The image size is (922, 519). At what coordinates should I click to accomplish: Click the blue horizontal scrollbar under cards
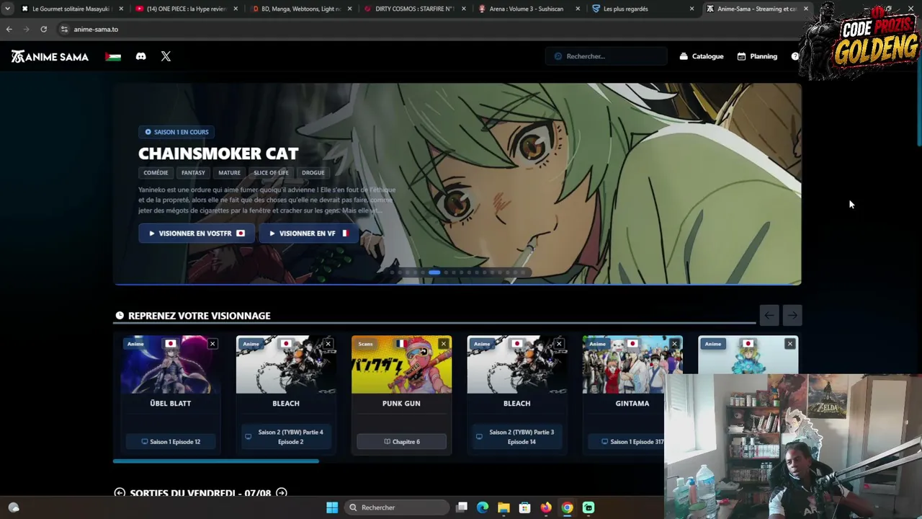coord(216,461)
